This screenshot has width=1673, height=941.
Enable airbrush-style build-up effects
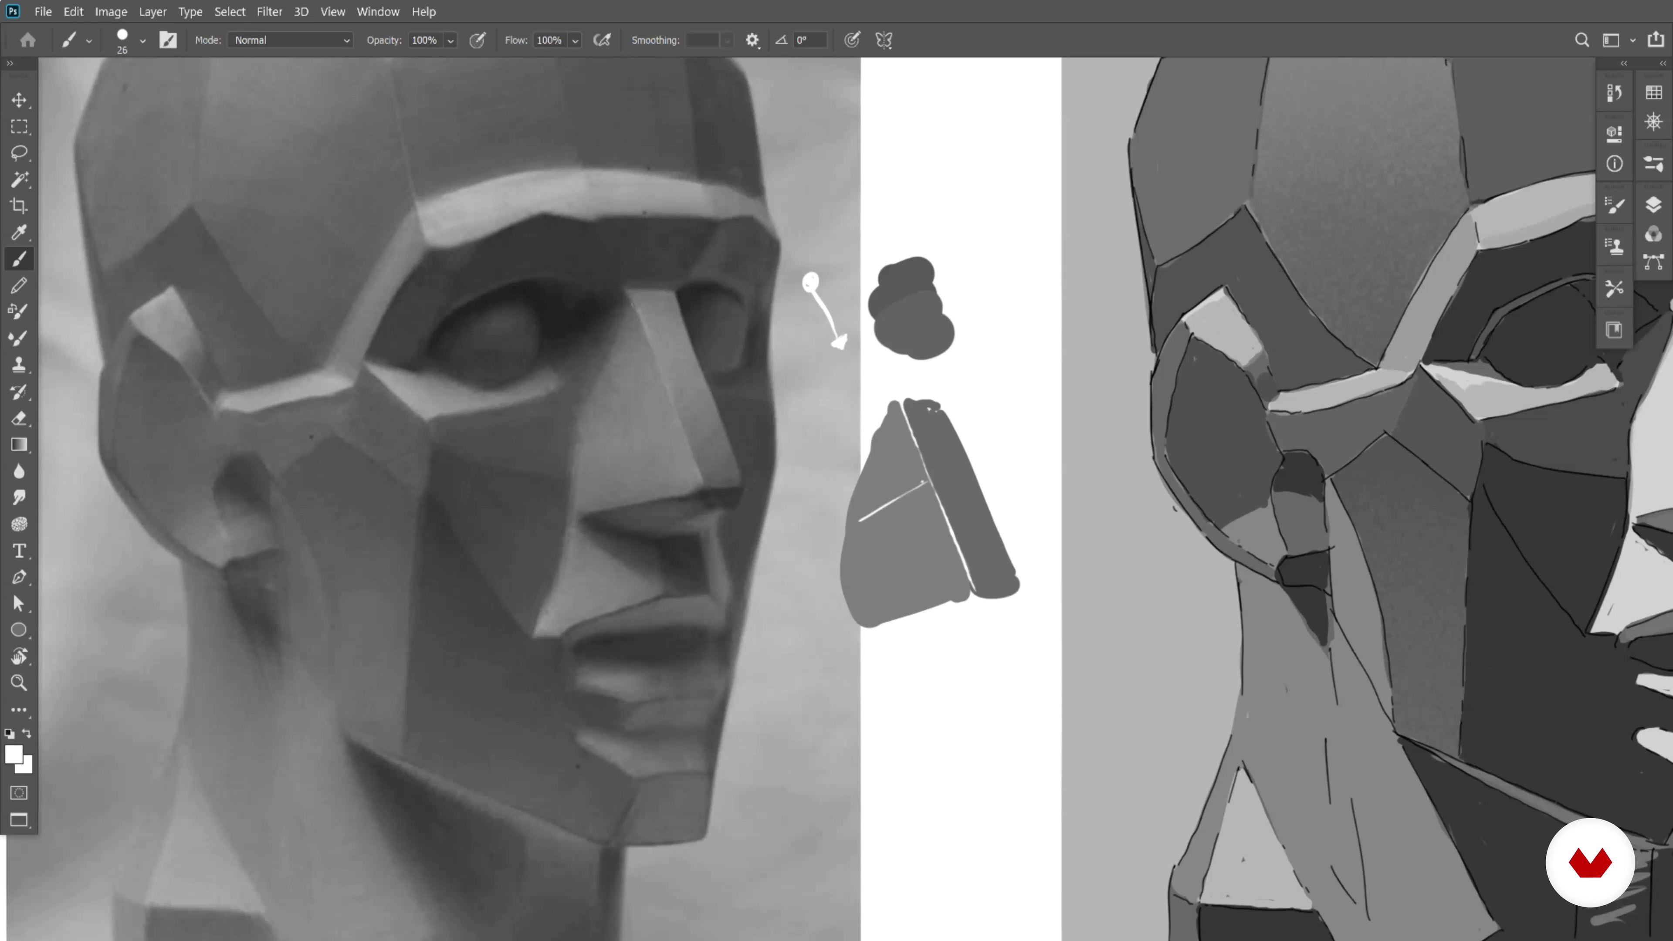(602, 40)
